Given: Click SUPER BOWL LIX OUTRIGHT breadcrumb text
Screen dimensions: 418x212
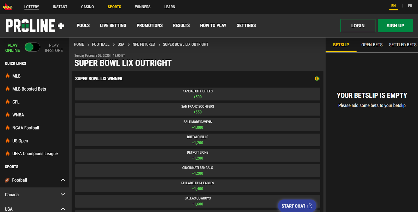Looking at the screenshot, I should coord(186,45).
